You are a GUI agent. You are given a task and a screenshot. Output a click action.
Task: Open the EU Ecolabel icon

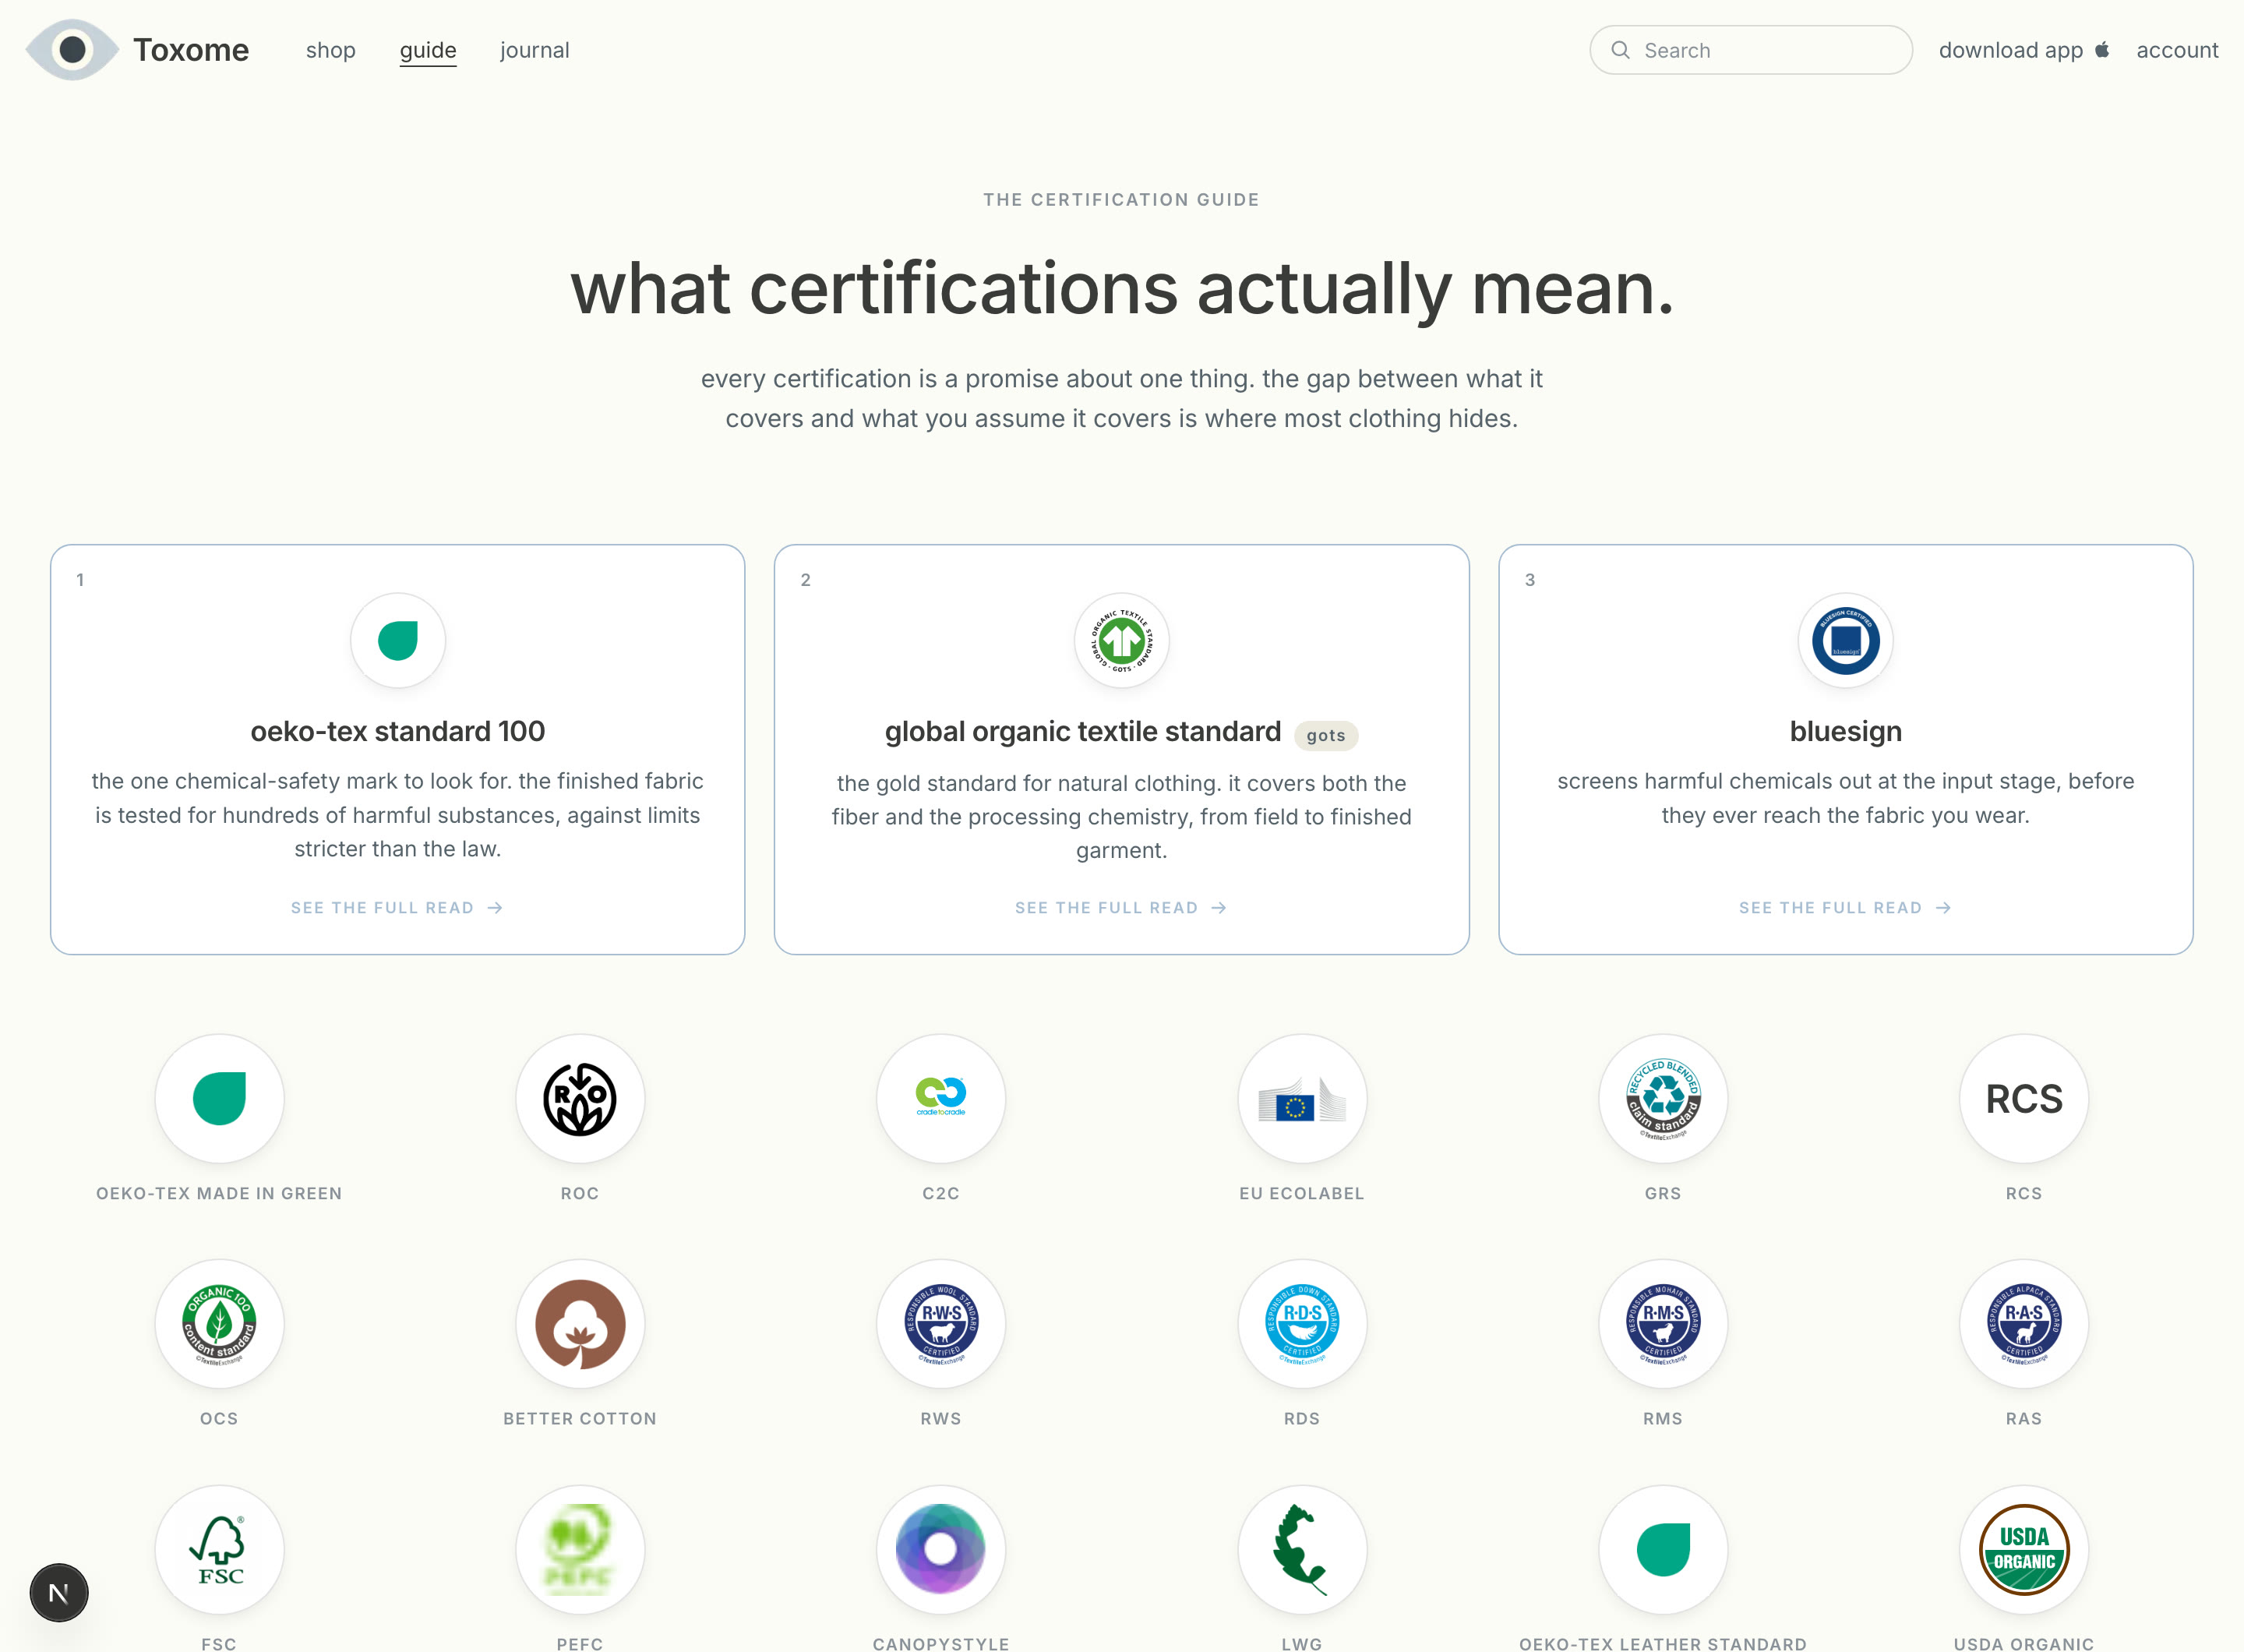[1302, 1099]
